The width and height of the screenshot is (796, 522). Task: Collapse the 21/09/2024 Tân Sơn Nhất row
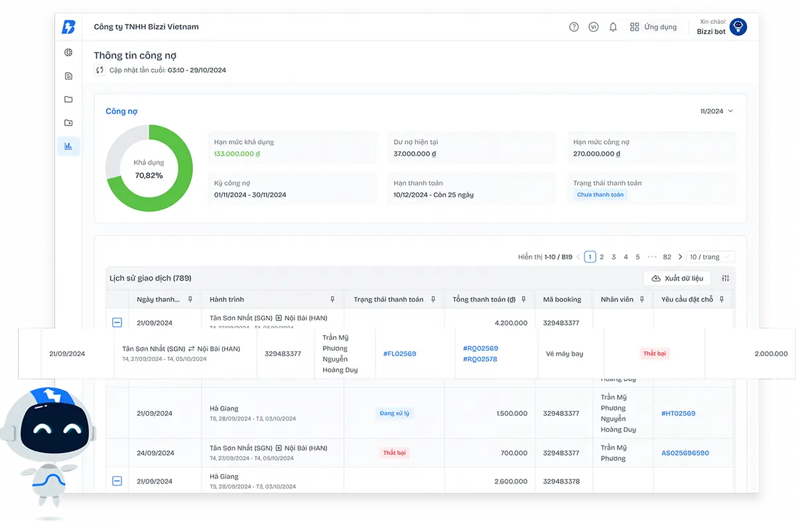tap(117, 323)
